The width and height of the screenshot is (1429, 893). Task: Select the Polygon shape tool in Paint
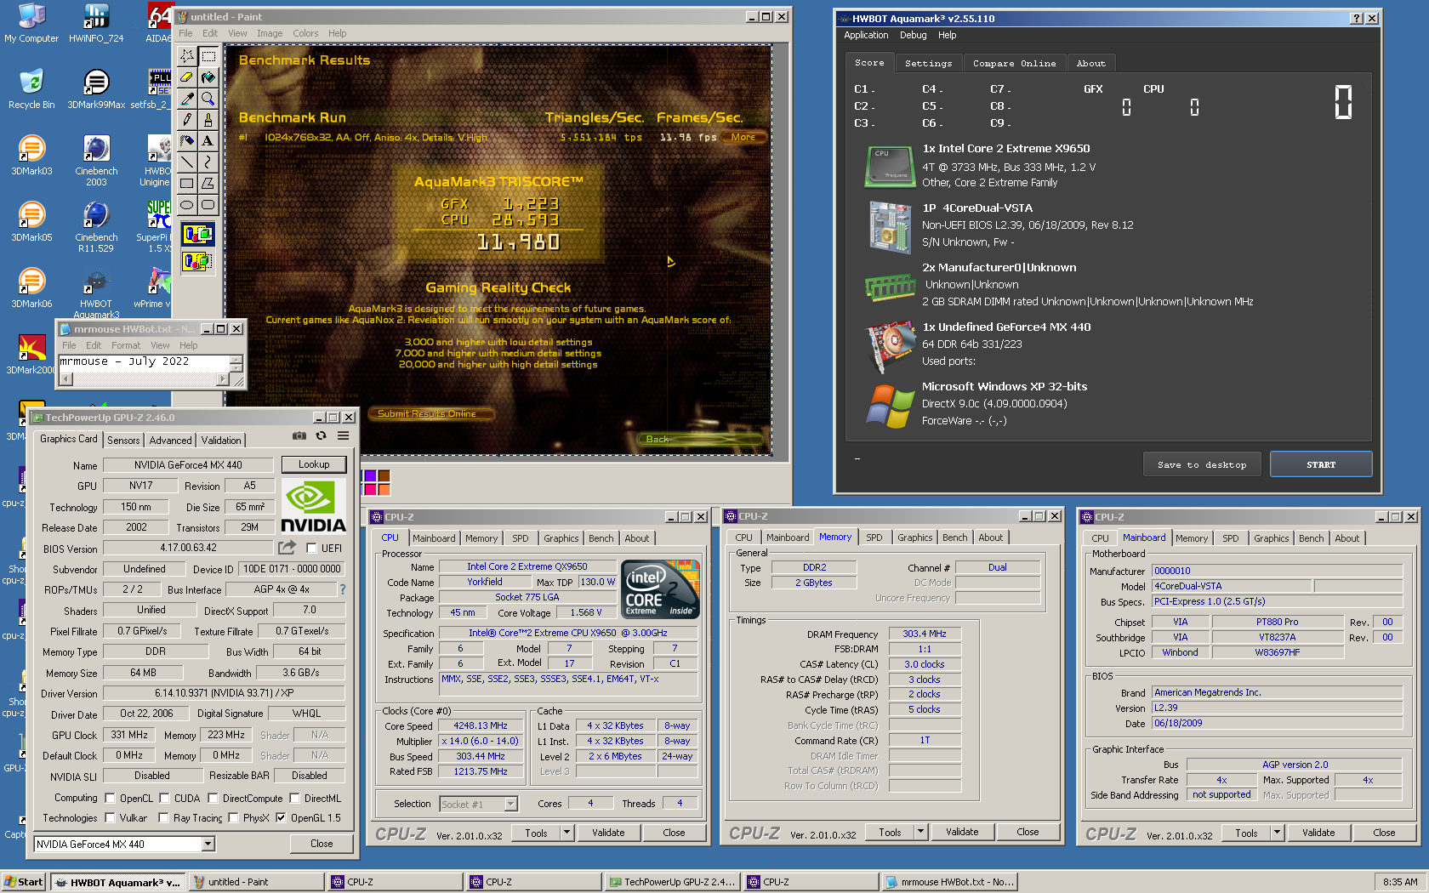(x=208, y=184)
